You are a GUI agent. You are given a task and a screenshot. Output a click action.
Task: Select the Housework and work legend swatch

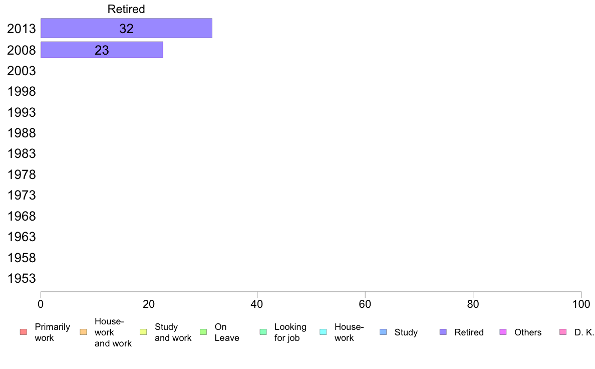[83, 332]
